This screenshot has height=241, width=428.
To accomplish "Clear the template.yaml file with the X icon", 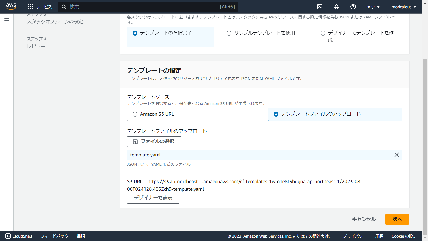I will click(396, 155).
